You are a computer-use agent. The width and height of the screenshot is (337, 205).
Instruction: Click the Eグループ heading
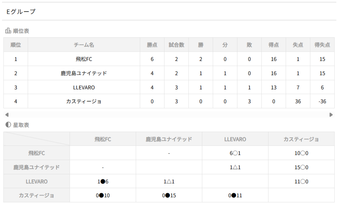tap(21, 12)
